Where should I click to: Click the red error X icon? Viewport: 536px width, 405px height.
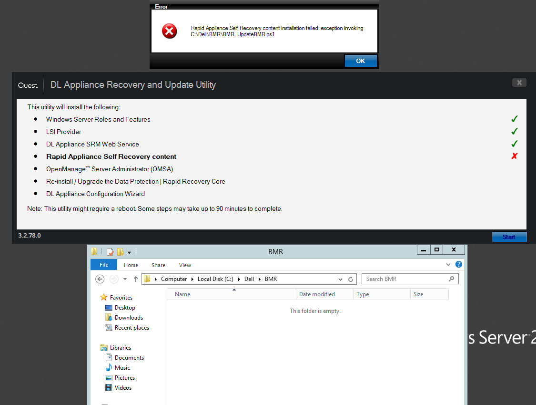169,31
